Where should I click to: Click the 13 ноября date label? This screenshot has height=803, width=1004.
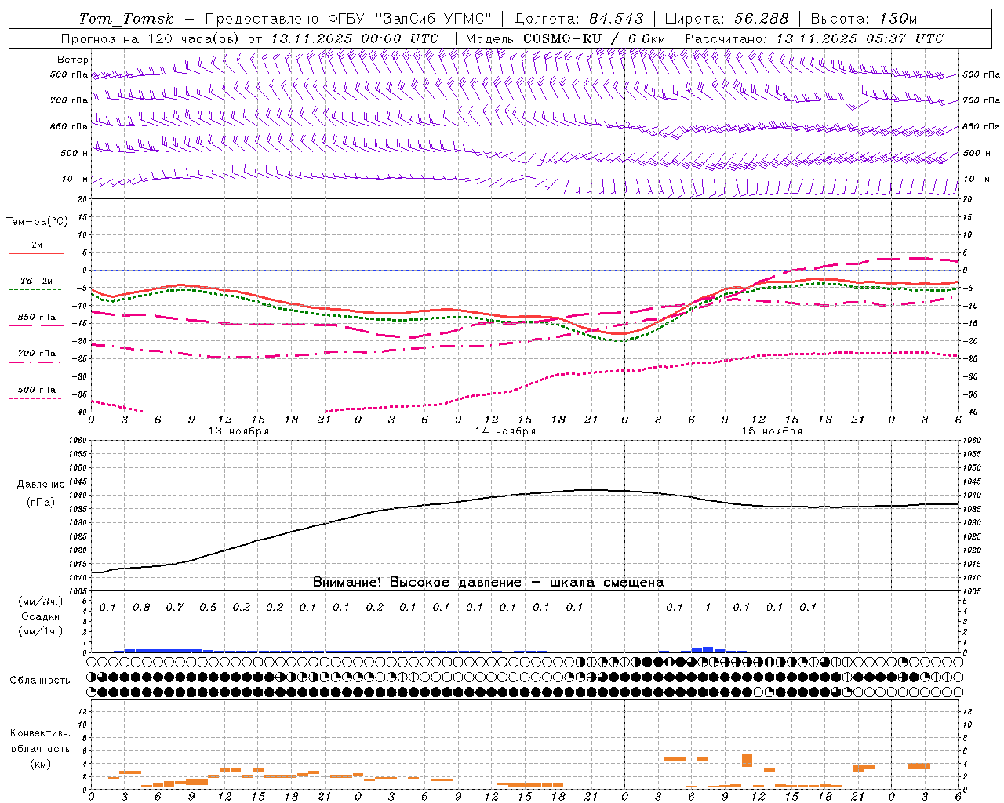[x=238, y=431]
